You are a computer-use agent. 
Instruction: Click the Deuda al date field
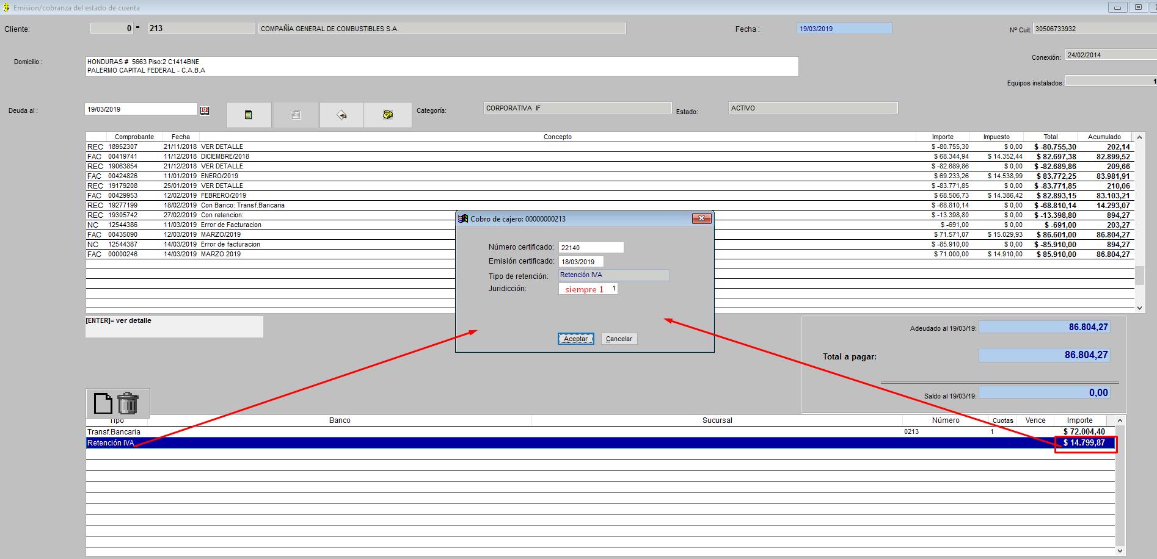point(141,109)
